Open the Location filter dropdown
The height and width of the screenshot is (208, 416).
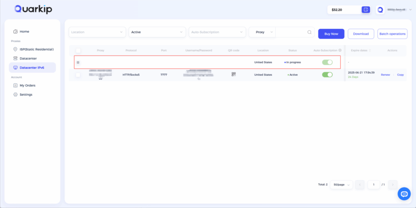97,32
